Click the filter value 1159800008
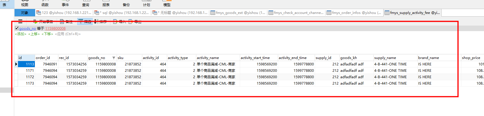484x116 pixels. coord(55,28)
